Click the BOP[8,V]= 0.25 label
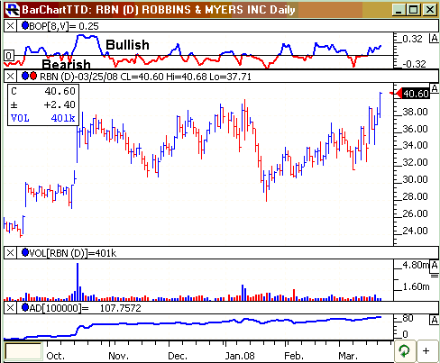The image size is (440, 363). coord(64,26)
